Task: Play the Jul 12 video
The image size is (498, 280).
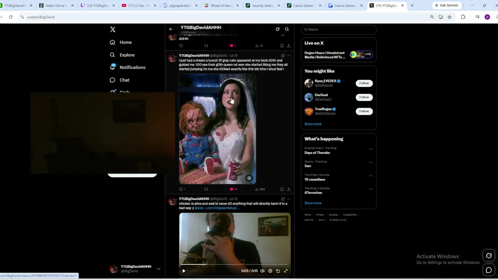Action: pyautogui.click(x=184, y=271)
